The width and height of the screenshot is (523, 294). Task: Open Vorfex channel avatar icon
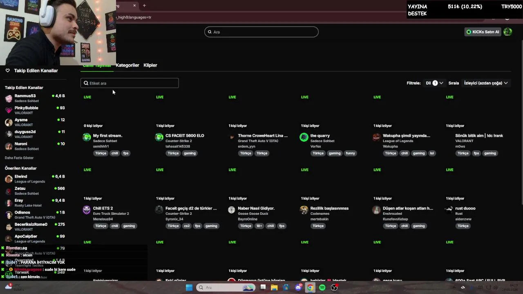click(x=304, y=137)
